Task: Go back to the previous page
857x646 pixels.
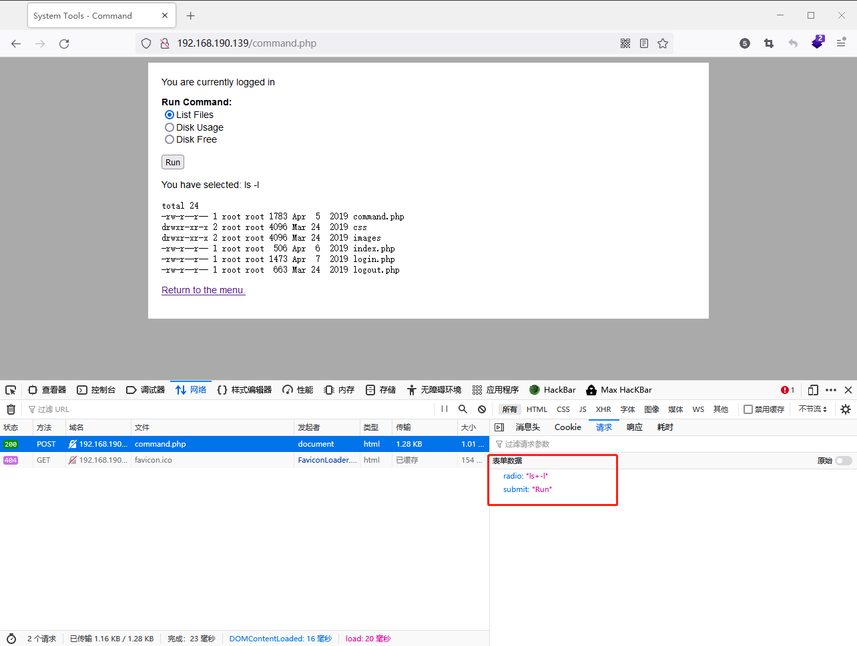Action: [16, 43]
